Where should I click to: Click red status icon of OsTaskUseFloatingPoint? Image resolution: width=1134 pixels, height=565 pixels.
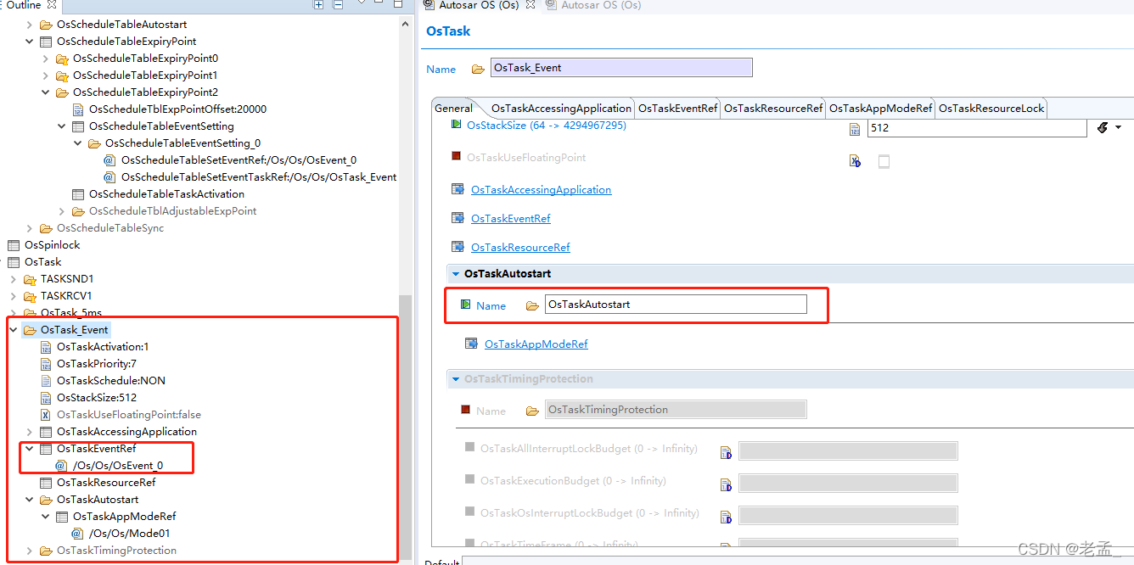[x=456, y=156]
